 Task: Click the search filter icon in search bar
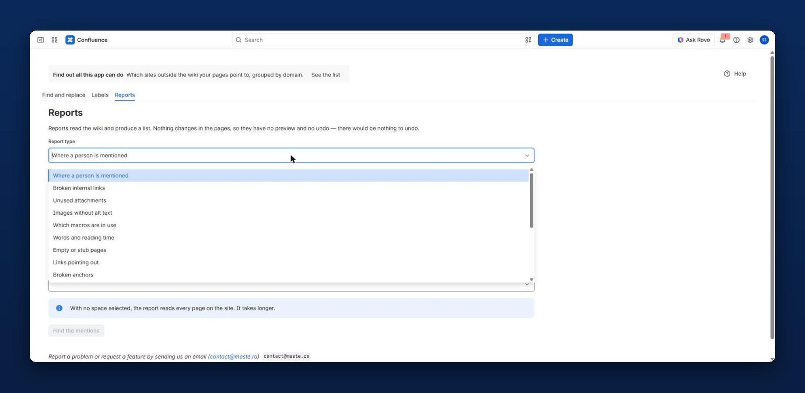pyautogui.click(x=528, y=40)
